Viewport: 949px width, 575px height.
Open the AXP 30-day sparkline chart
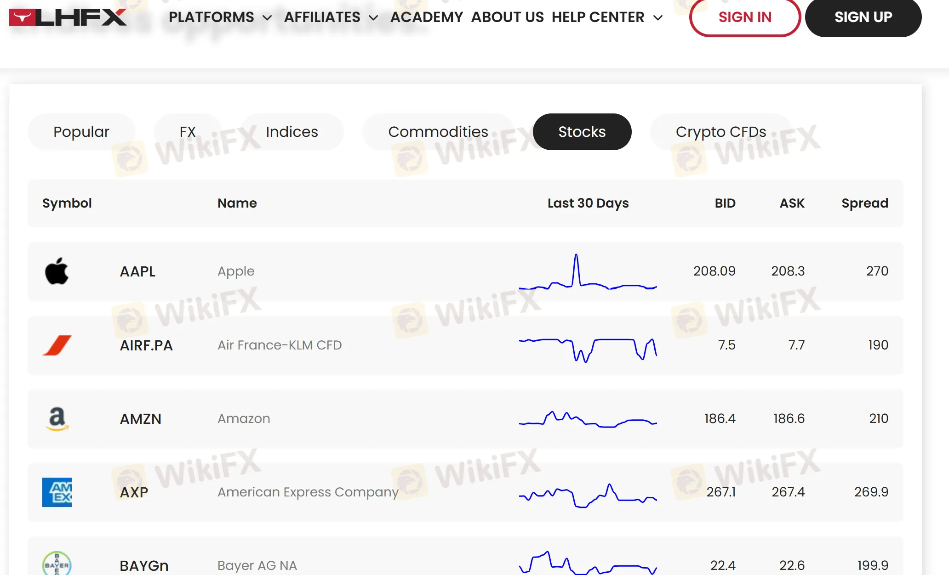tap(588, 495)
